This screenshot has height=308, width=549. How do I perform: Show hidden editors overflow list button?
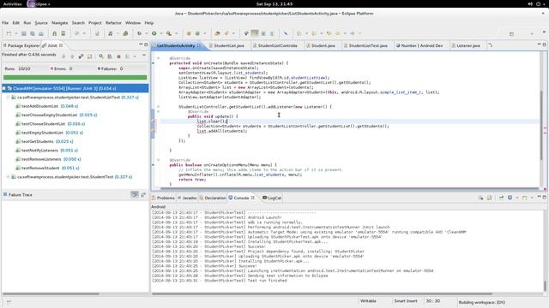[491, 45]
